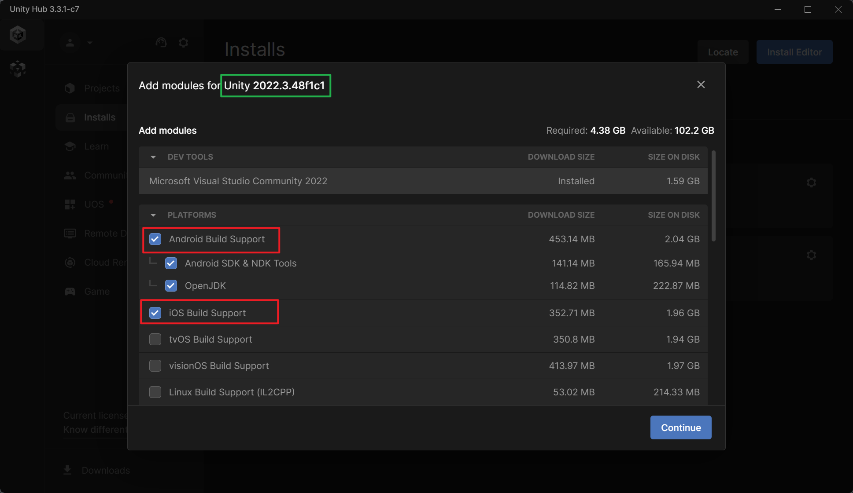Click the UOS grid icon

pos(70,205)
